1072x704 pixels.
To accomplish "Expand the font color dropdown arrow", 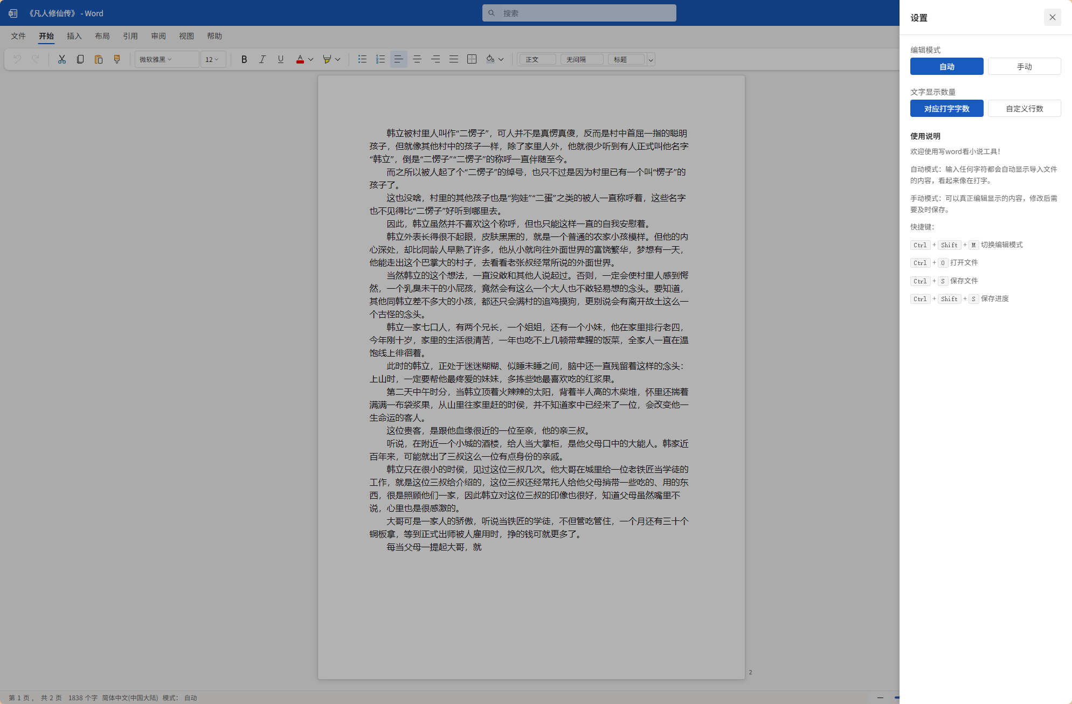I will pyautogui.click(x=310, y=59).
